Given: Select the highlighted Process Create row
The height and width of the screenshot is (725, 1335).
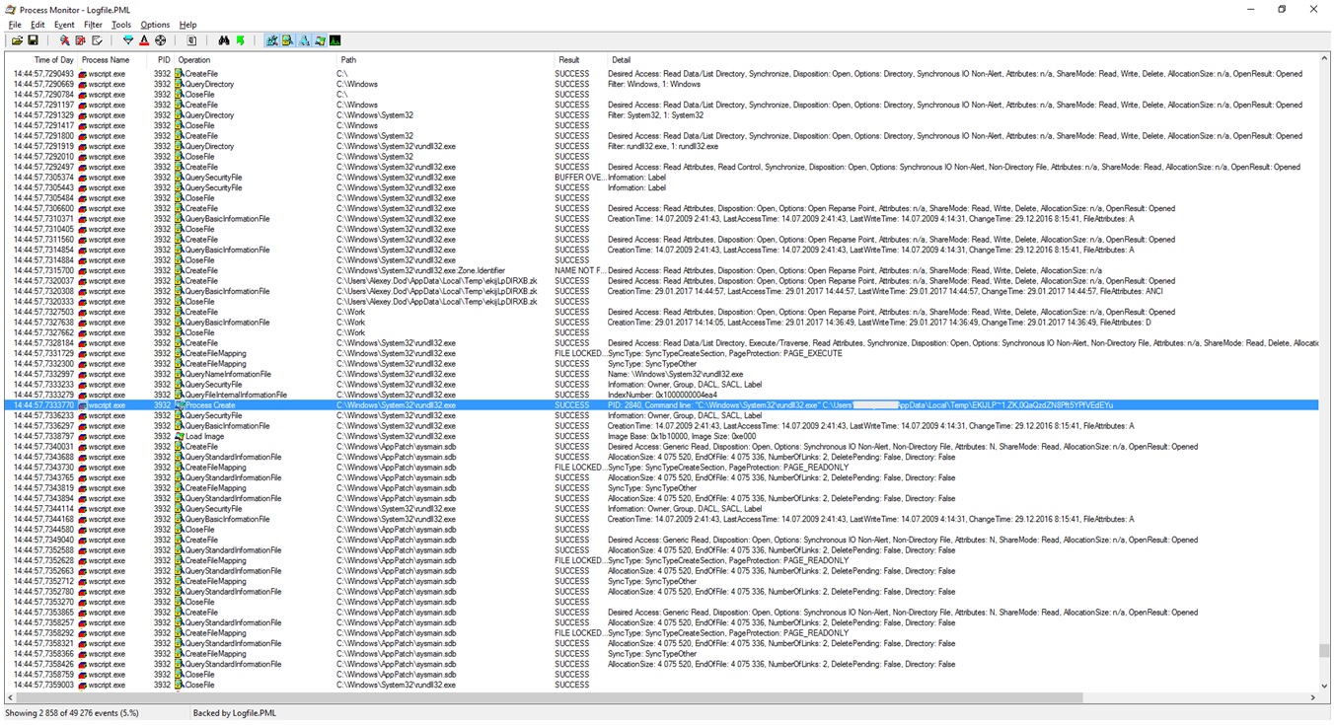Looking at the screenshot, I should coord(395,405).
